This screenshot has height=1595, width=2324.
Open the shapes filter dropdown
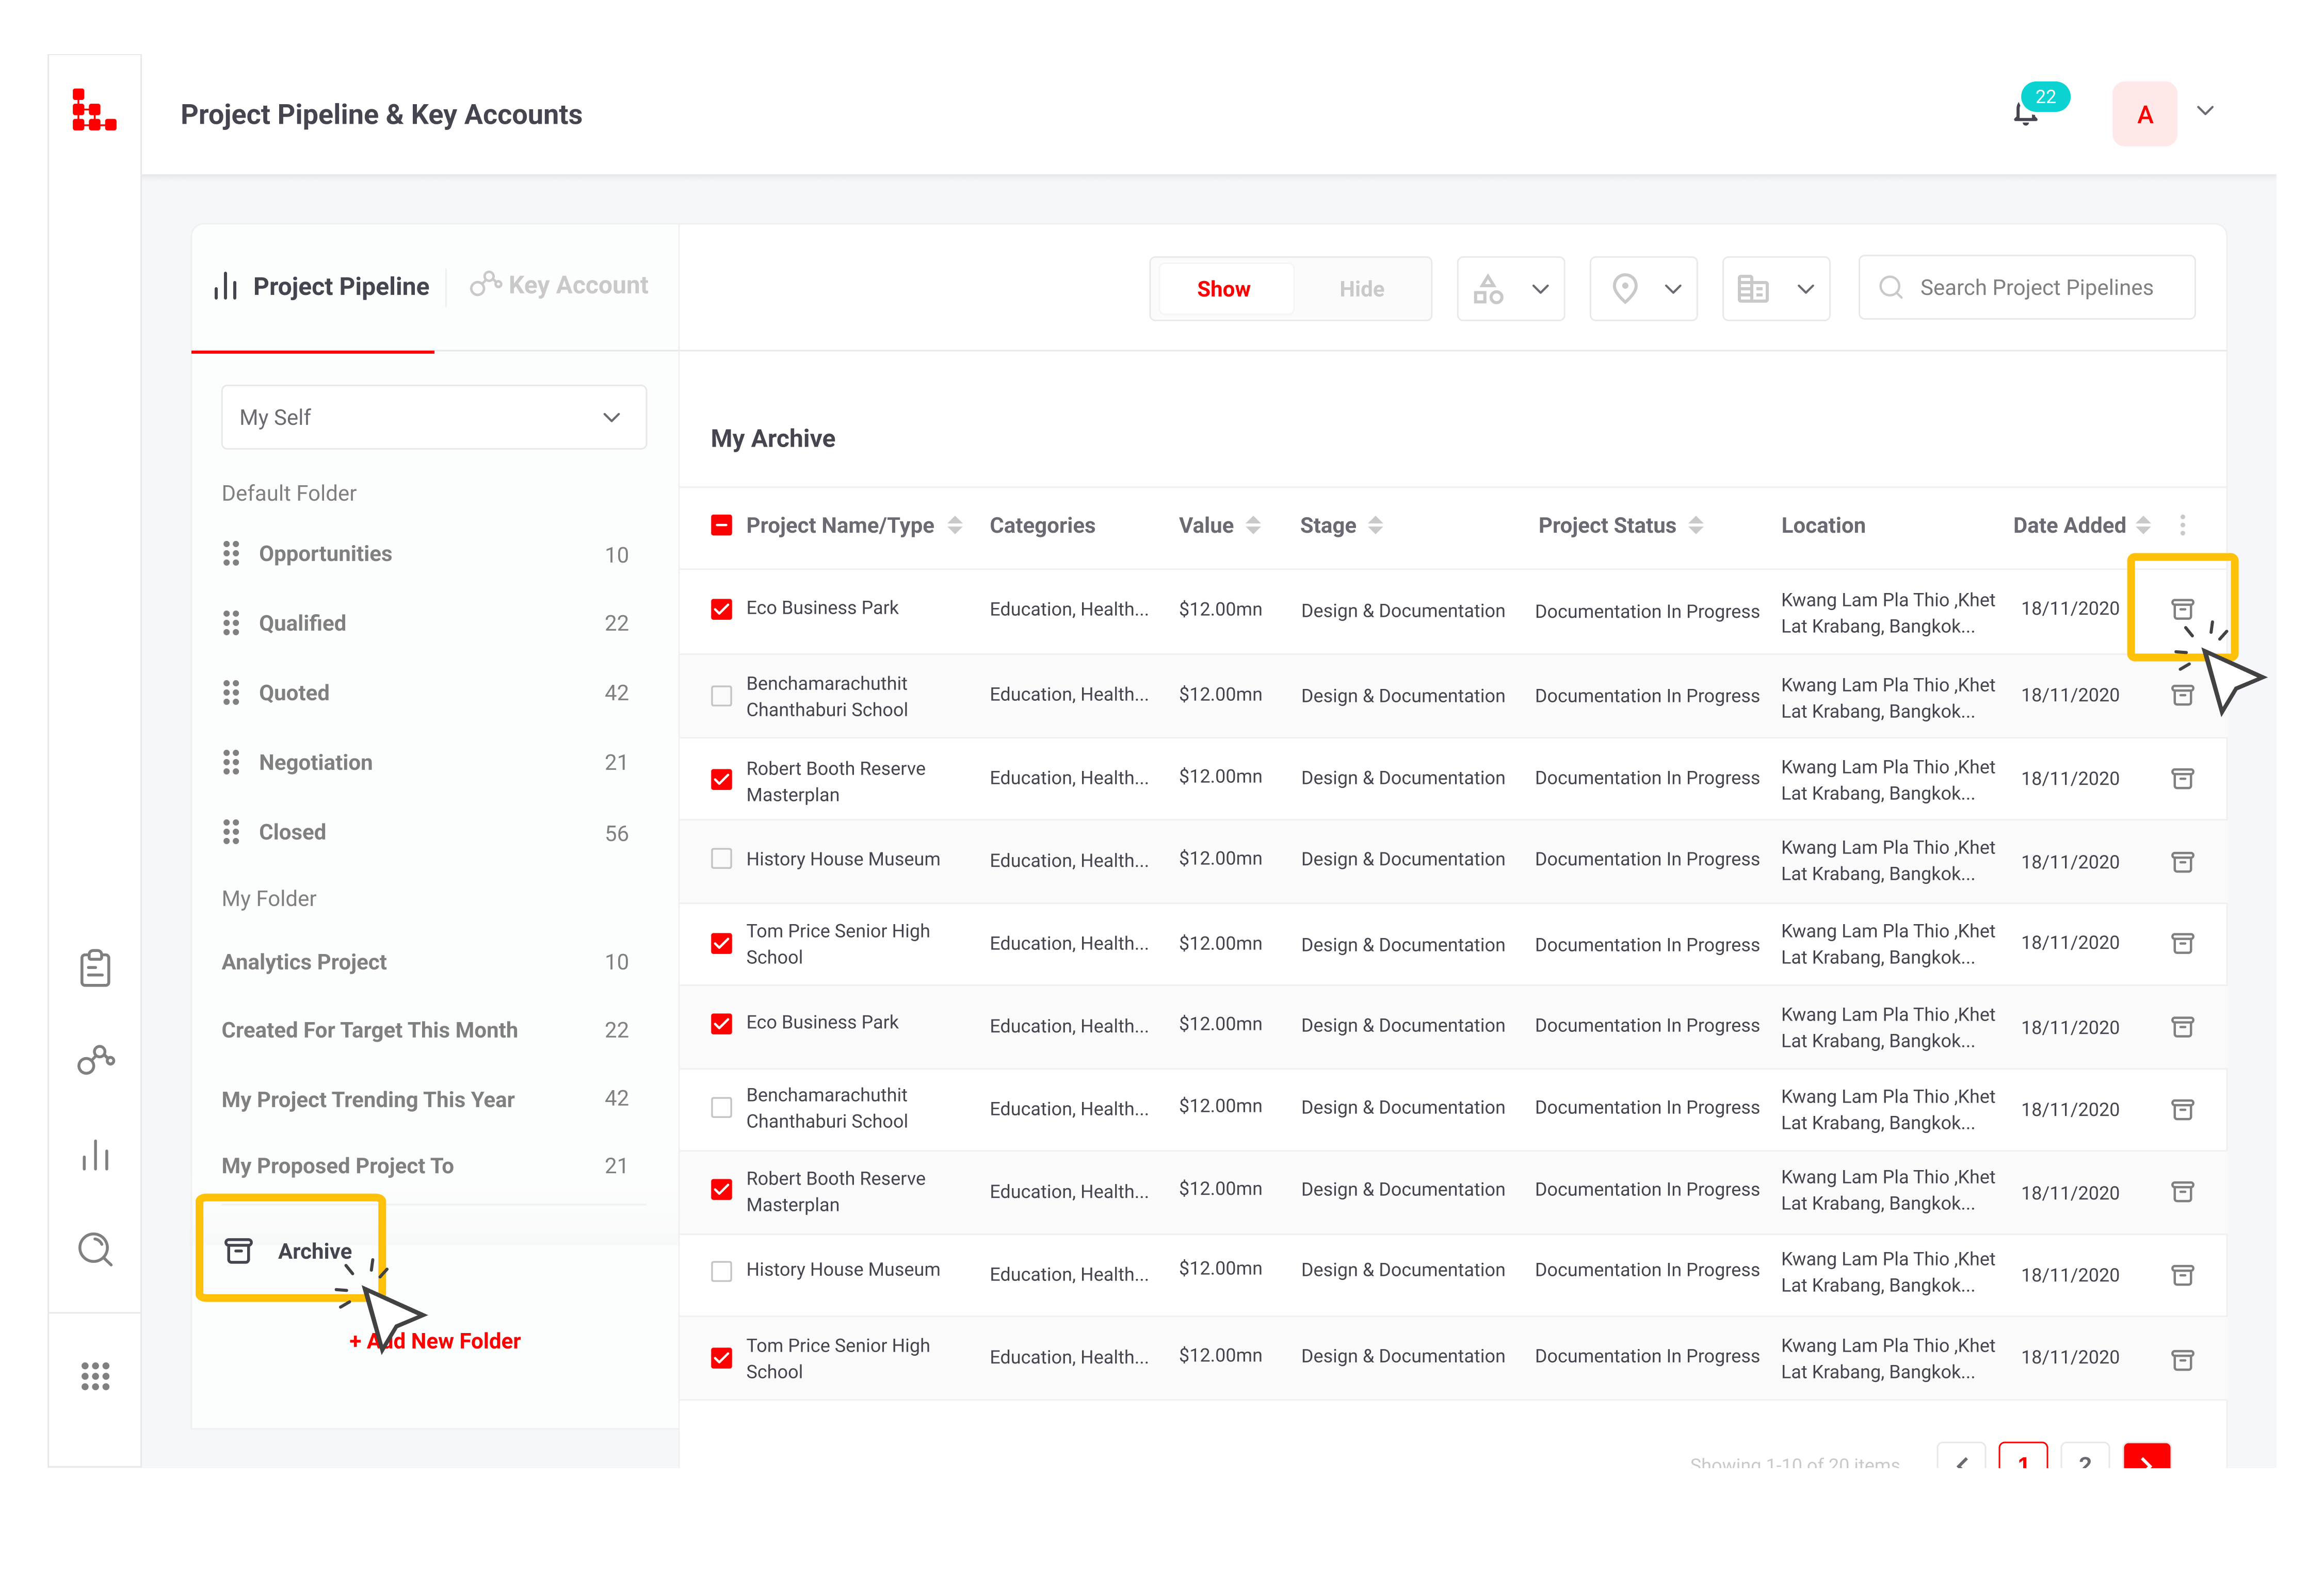click(1511, 289)
